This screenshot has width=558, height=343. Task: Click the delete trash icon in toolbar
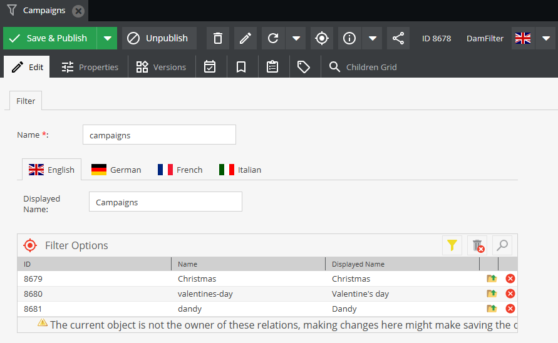tap(218, 38)
